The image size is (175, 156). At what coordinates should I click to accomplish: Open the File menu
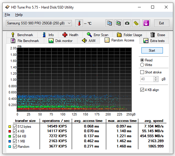pos(7,15)
